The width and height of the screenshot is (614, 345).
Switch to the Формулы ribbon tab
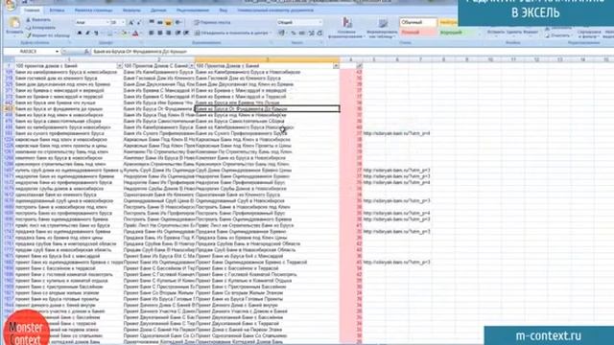pos(131,11)
